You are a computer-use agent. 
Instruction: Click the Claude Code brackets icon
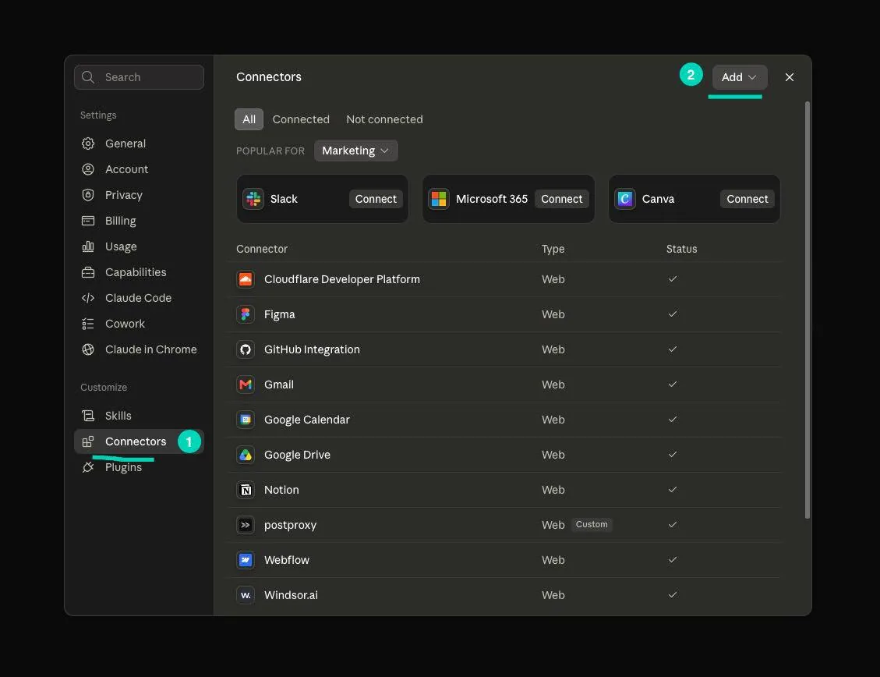point(88,298)
